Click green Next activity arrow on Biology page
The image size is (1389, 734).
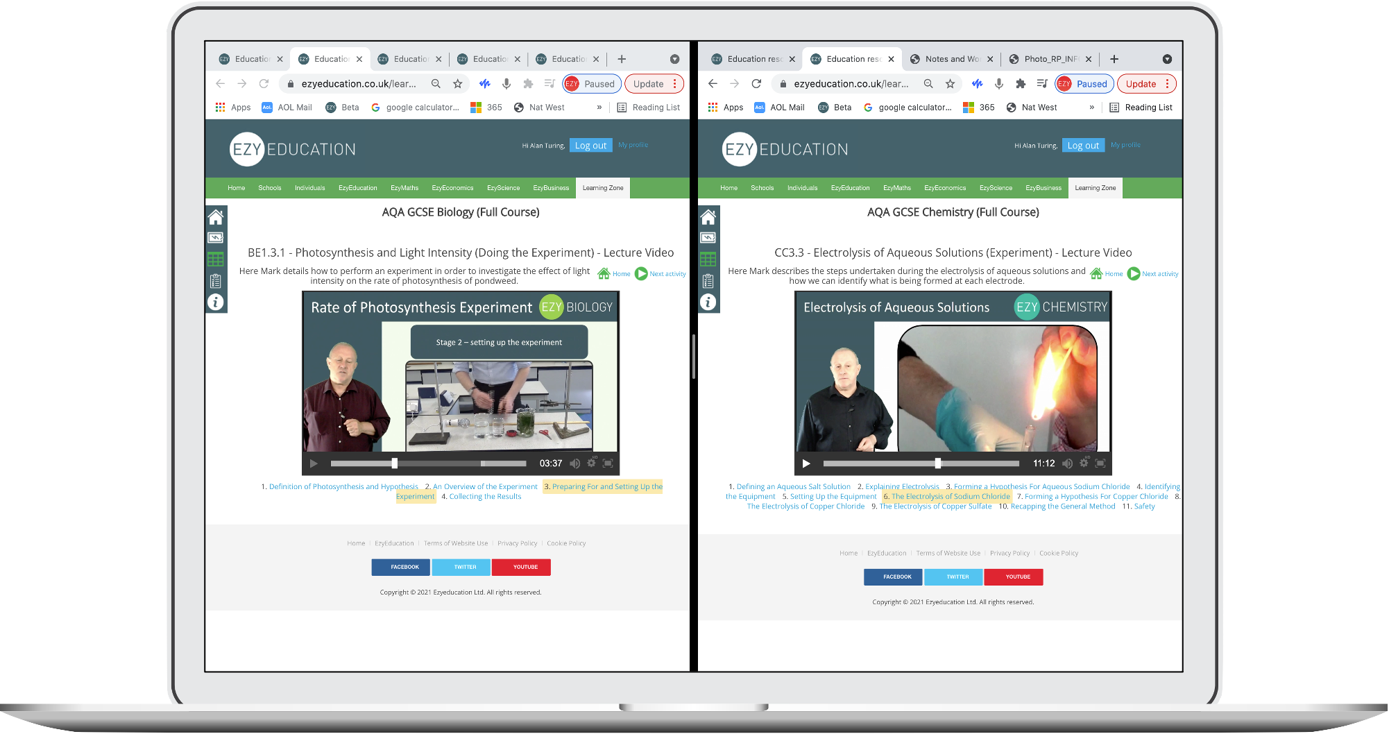(x=641, y=274)
